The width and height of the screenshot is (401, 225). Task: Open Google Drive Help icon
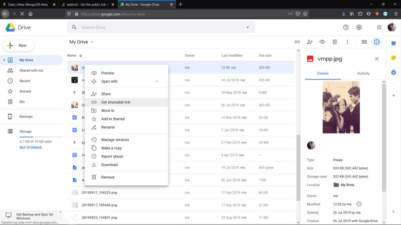pyautogui.click(x=346, y=27)
